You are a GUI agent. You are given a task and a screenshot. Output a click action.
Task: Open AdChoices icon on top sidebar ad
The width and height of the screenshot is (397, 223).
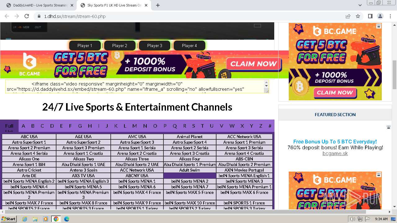(379, 26)
